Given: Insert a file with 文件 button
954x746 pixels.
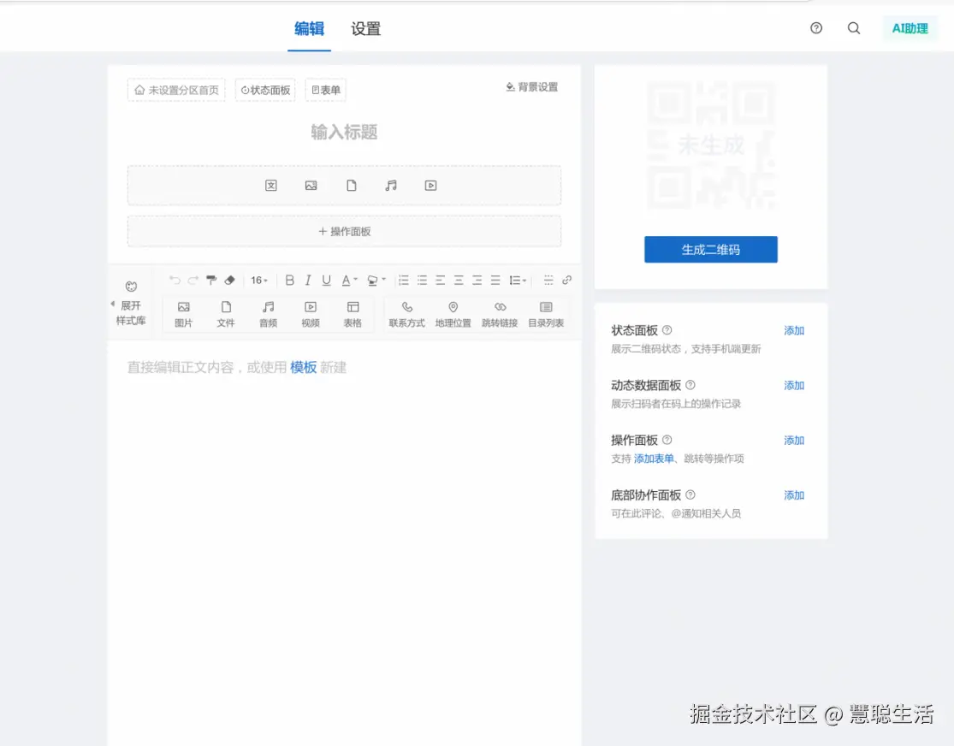Looking at the screenshot, I should point(226,314).
